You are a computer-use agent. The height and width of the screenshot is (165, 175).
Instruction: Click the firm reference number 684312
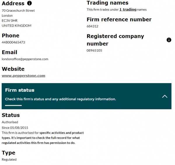(x=92, y=26)
